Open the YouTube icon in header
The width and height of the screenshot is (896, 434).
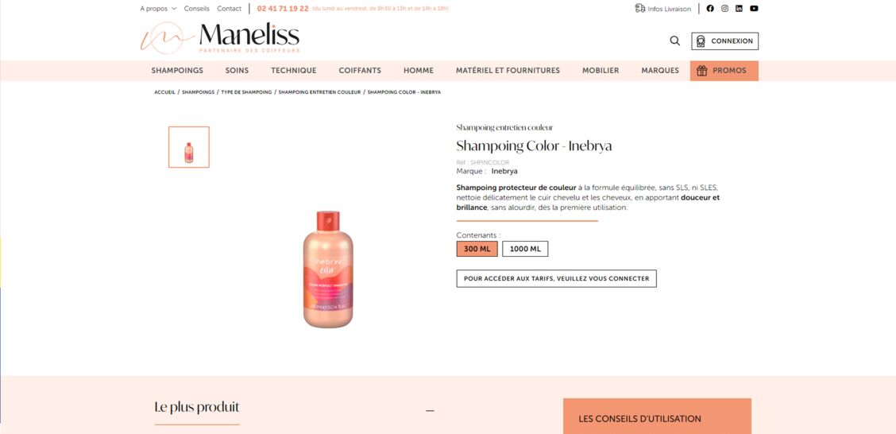pos(754,9)
